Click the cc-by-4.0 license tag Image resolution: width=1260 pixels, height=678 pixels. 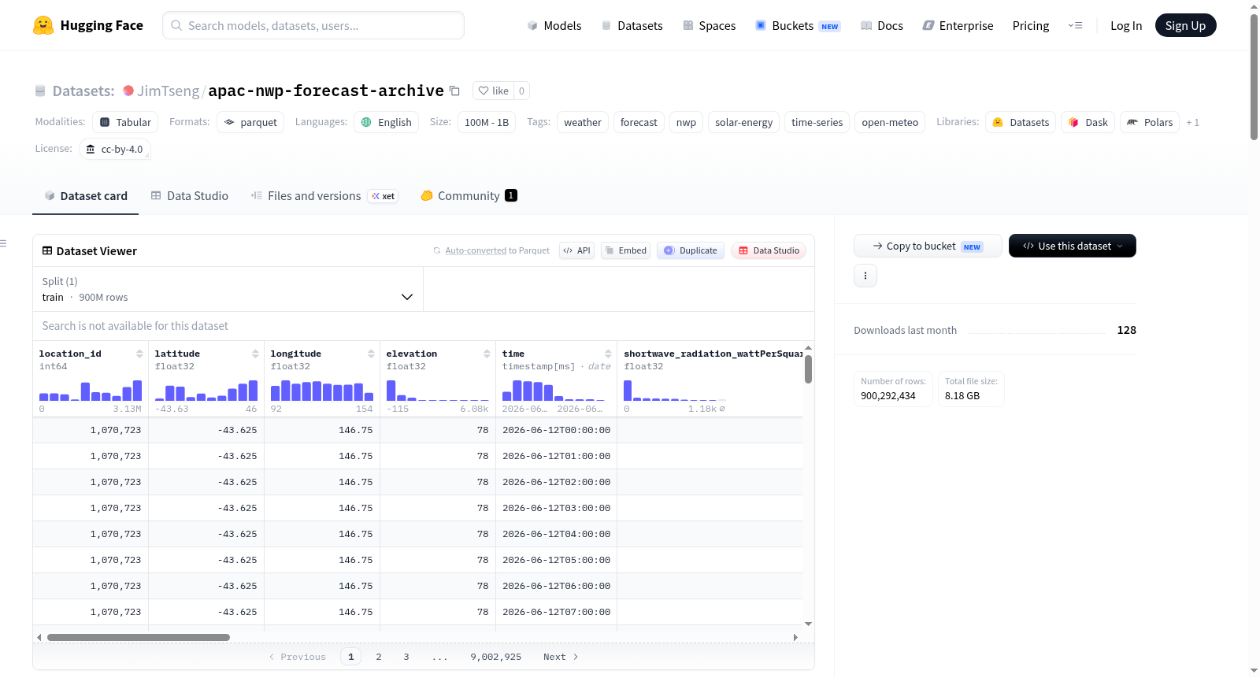click(115, 149)
